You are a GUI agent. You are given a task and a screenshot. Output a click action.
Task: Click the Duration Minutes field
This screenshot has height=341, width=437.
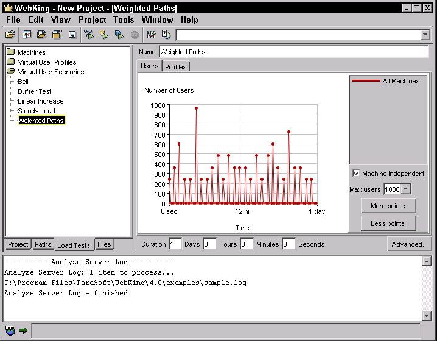tap(247, 244)
